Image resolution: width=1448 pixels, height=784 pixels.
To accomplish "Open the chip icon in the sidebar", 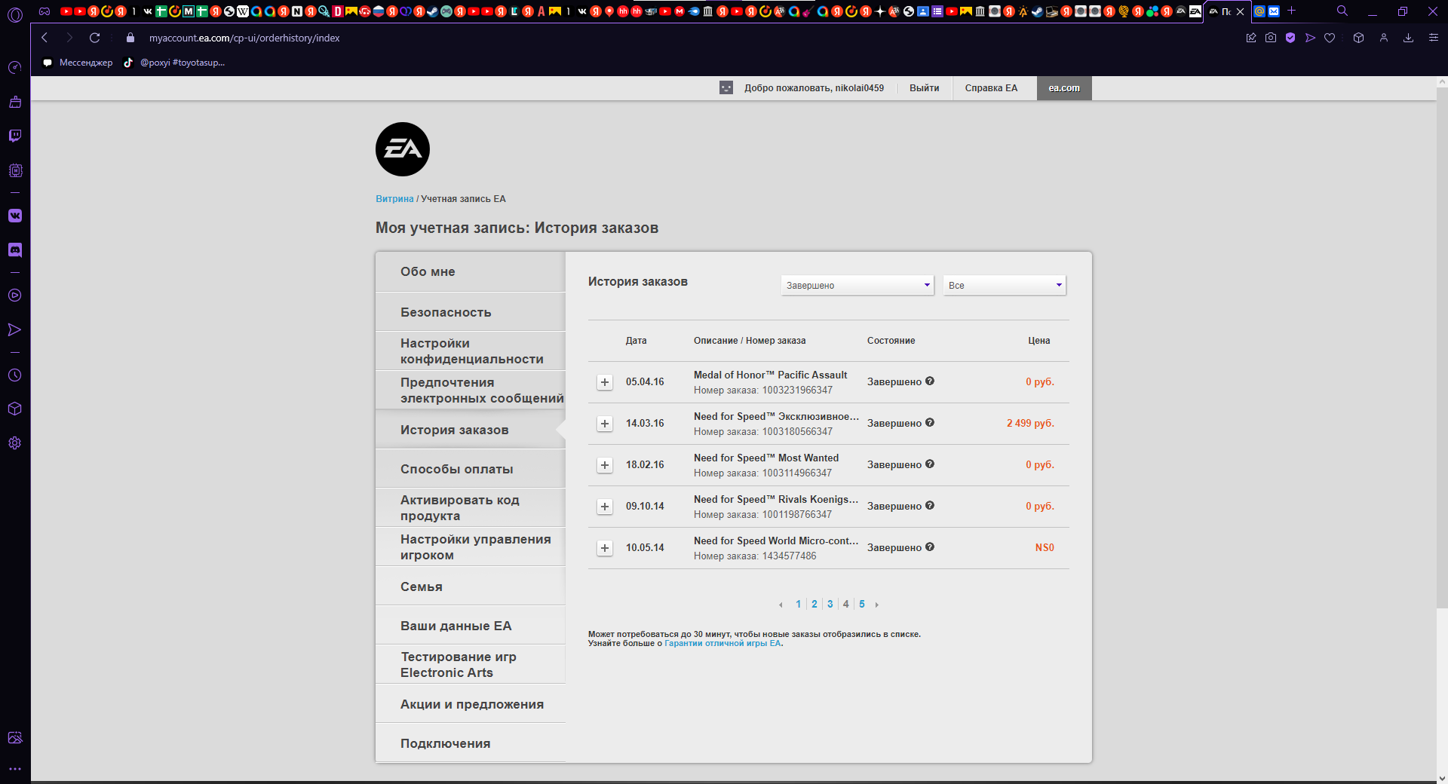I will [x=15, y=170].
